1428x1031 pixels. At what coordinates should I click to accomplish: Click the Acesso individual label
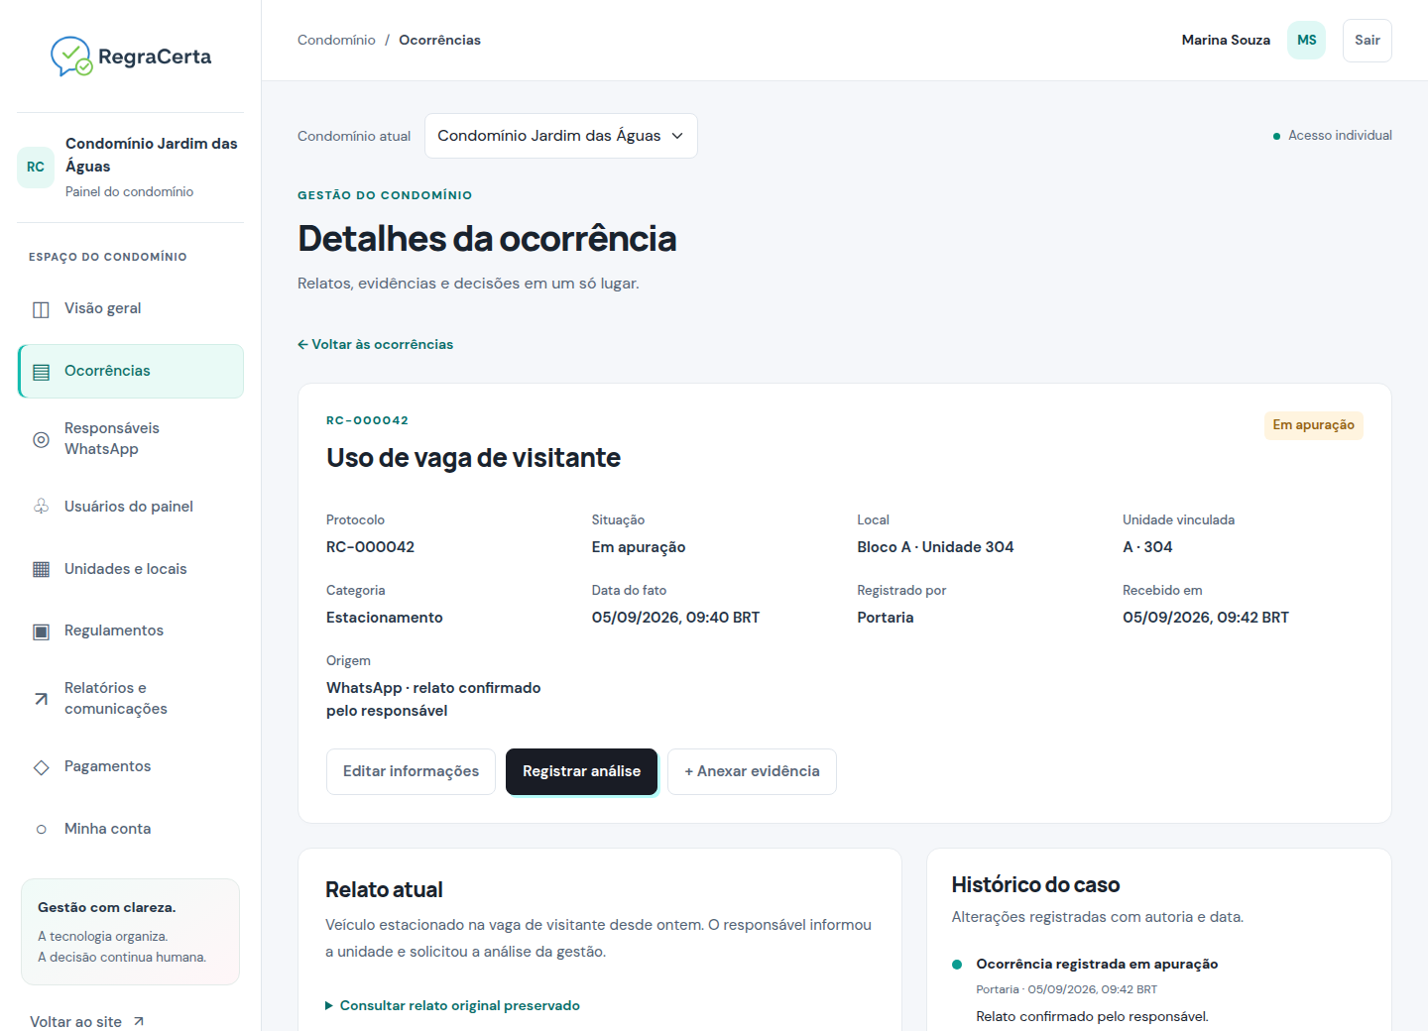click(x=1340, y=136)
